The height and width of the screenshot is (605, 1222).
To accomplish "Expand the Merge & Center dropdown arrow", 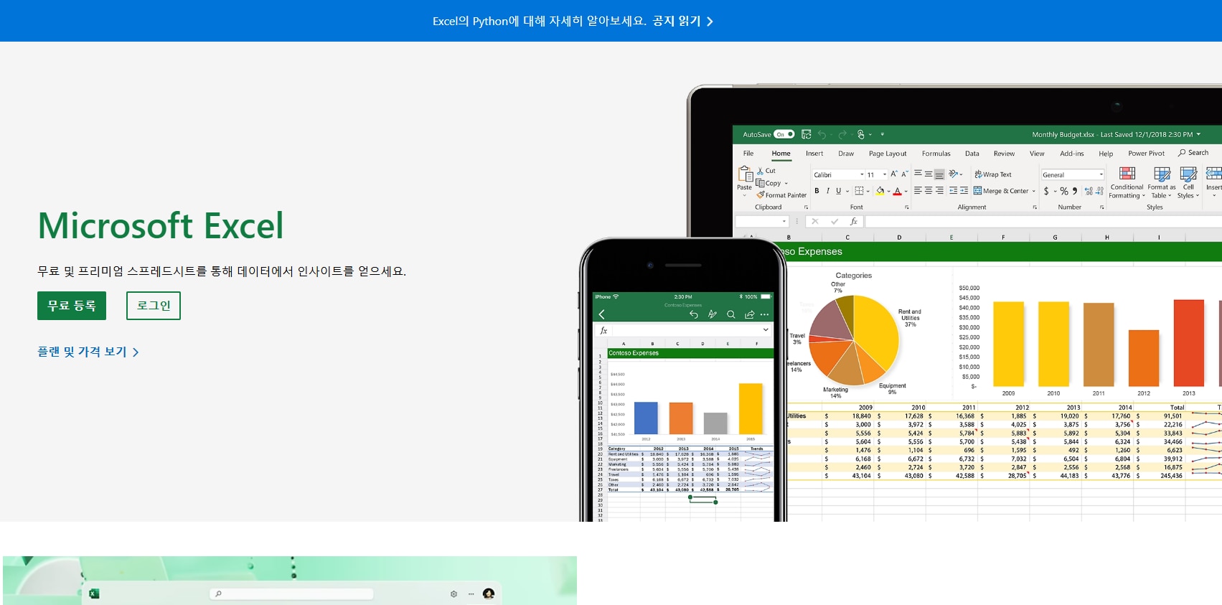I will pyautogui.click(x=1033, y=191).
